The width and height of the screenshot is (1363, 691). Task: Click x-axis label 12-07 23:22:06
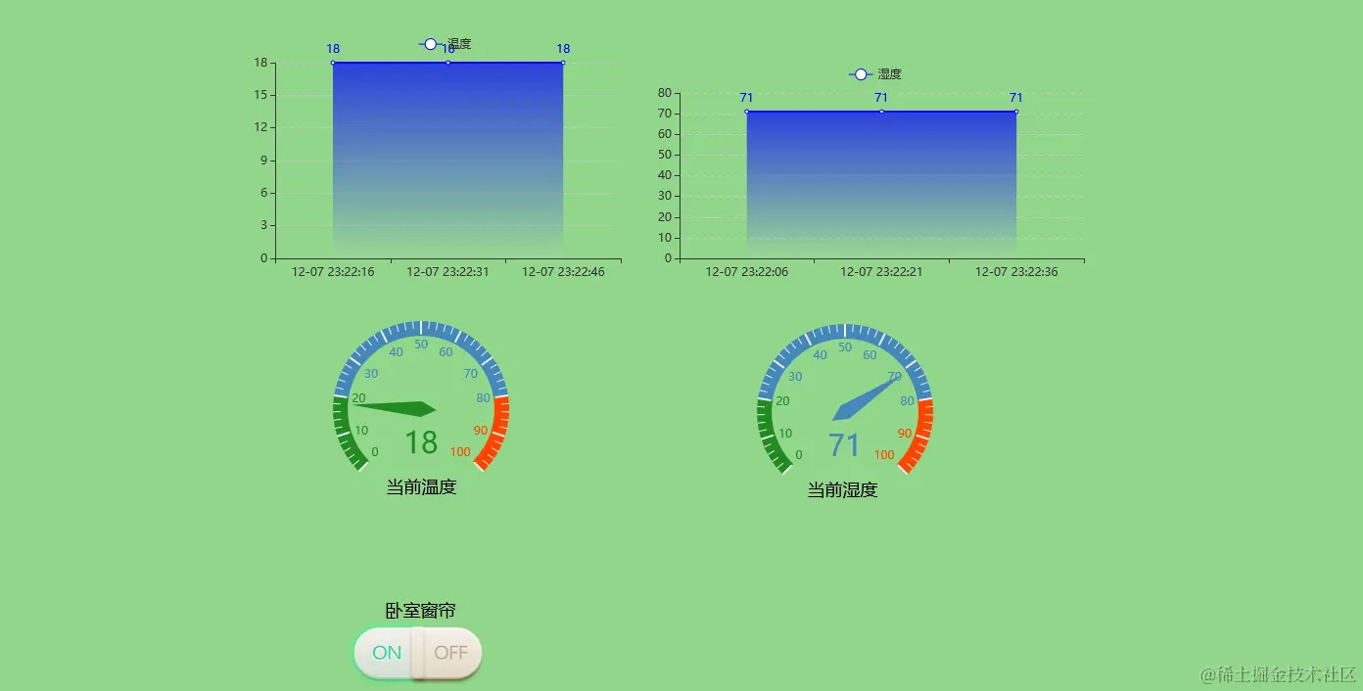[746, 272]
